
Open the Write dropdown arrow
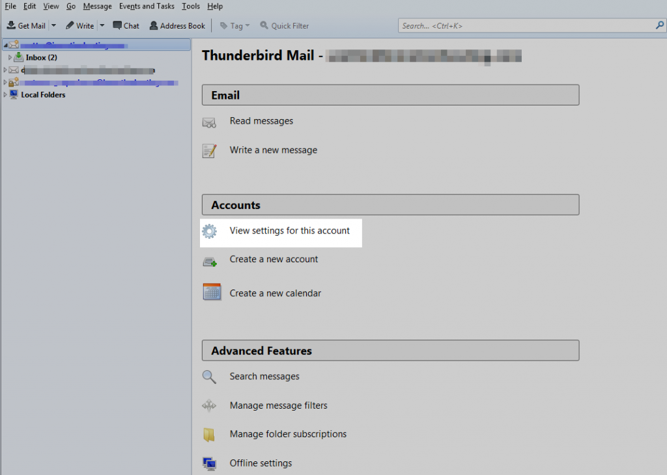click(102, 25)
